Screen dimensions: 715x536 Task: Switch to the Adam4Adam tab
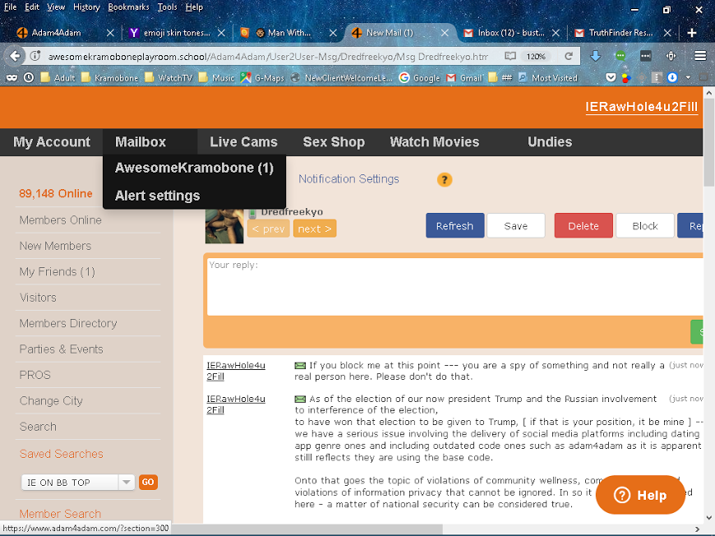(x=56, y=33)
